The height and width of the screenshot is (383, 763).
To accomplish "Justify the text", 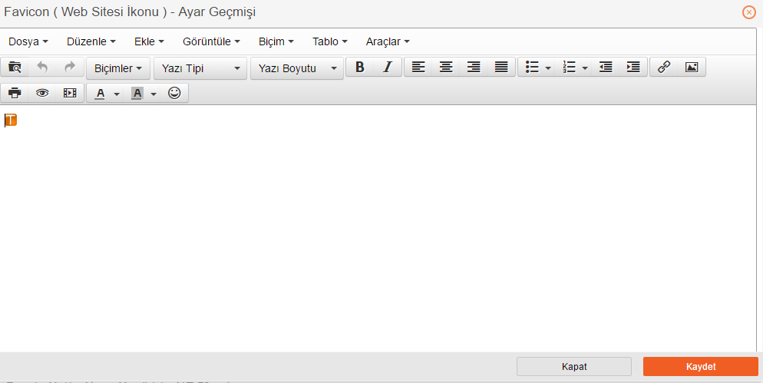I will pyautogui.click(x=501, y=67).
